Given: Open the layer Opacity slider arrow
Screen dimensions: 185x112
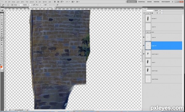Looking at the screenshot, I should (163, 10).
